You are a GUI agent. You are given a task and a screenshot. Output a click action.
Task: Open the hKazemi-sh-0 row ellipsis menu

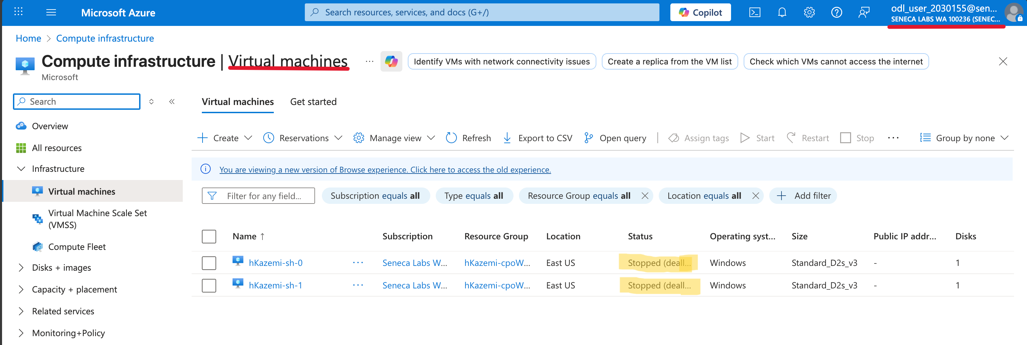358,262
